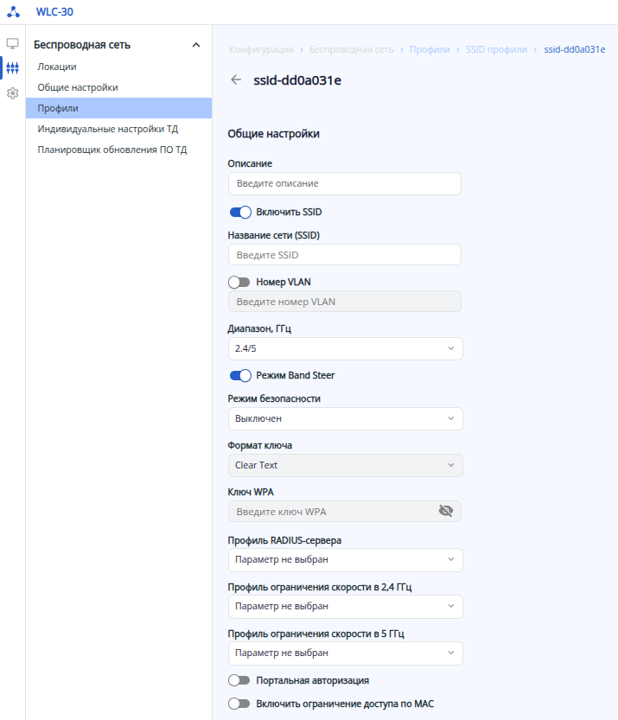Turn off Режим Band Steer toggle
618x720 pixels.
coord(239,375)
